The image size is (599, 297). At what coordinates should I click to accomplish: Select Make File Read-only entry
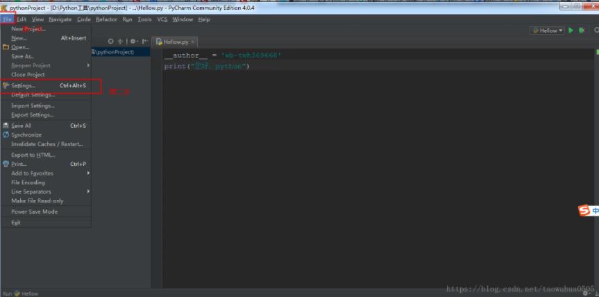tap(46, 201)
